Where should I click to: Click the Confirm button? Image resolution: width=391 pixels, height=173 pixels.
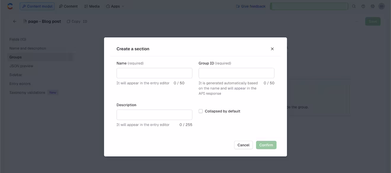[266, 145]
